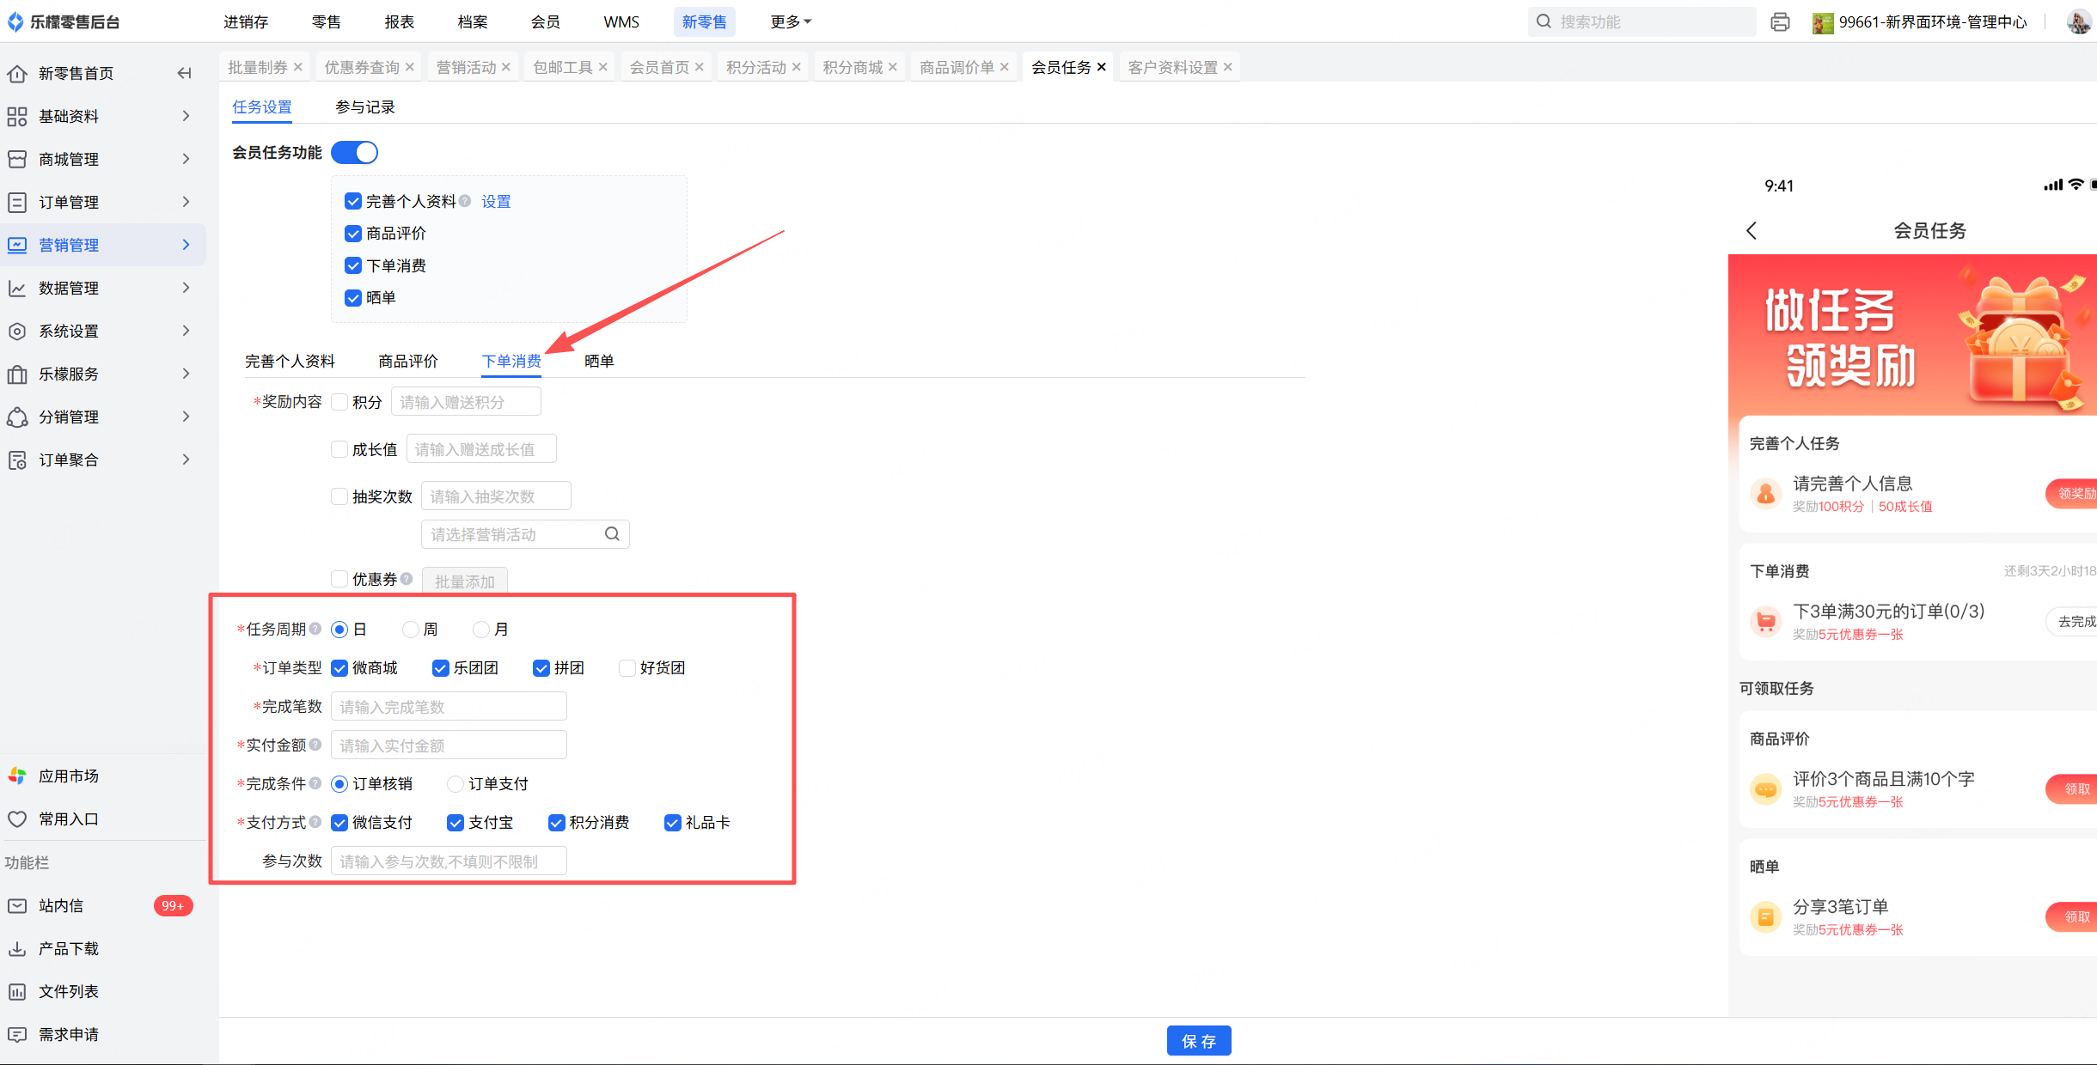Select 订单支付 completion condition
The height and width of the screenshot is (1065, 2097).
click(455, 784)
